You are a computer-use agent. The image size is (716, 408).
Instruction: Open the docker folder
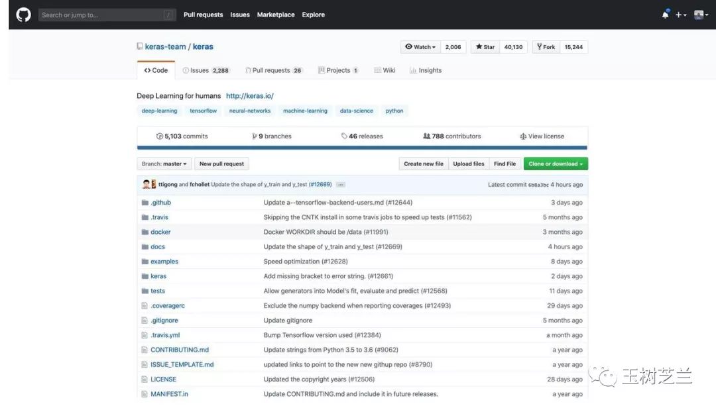[x=160, y=232]
